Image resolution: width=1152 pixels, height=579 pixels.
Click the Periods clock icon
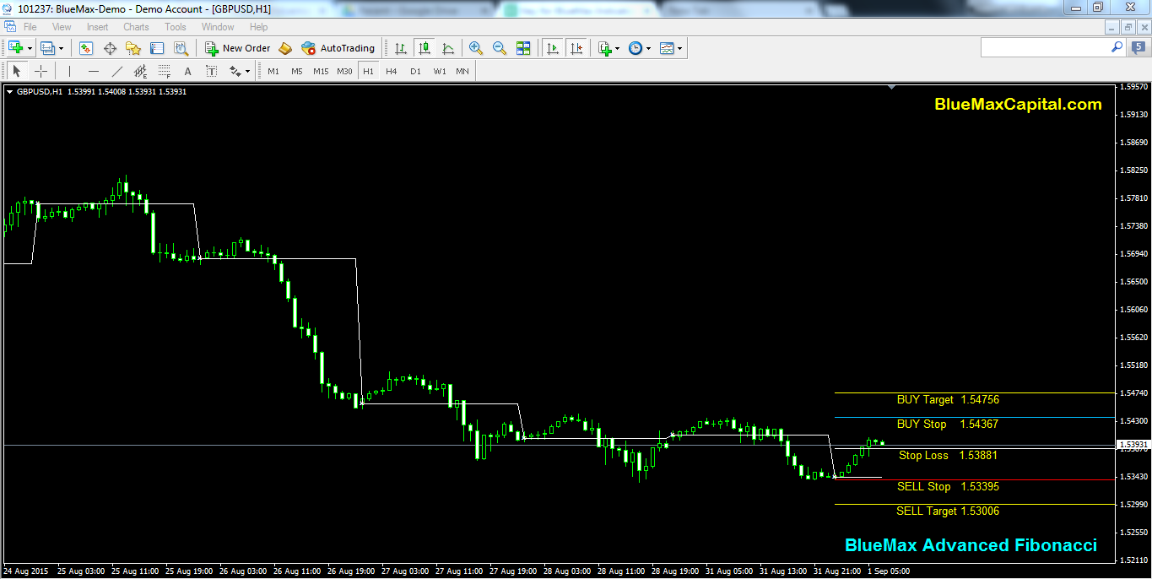point(635,48)
